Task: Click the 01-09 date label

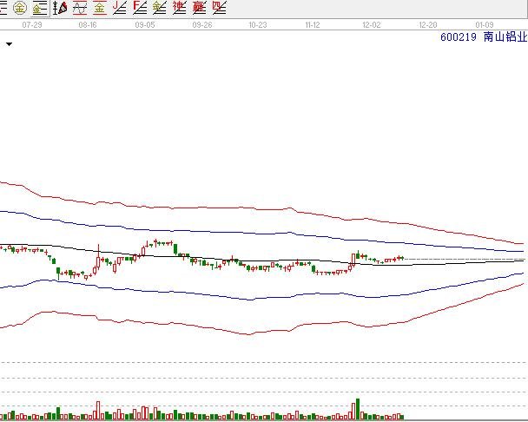Action: click(485, 25)
